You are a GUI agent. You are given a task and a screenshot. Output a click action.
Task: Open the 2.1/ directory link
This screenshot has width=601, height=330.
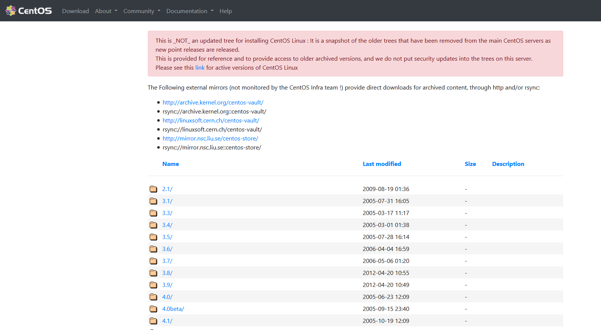[x=167, y=189]
